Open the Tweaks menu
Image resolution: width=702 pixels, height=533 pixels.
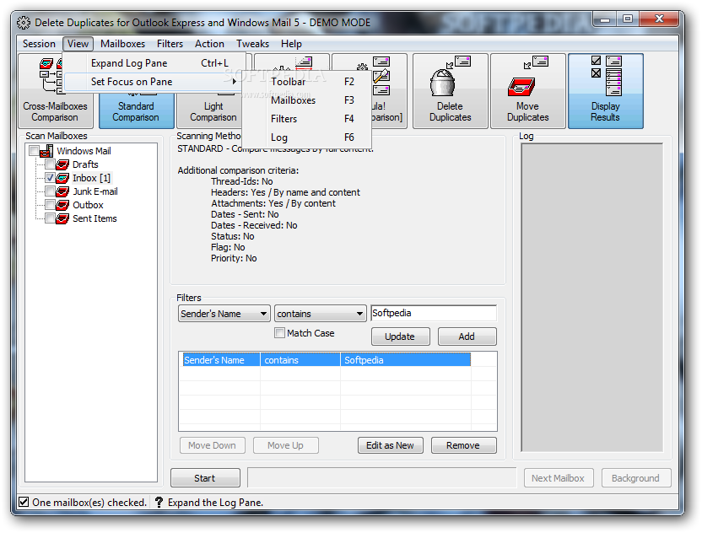(x=252, y=44)
